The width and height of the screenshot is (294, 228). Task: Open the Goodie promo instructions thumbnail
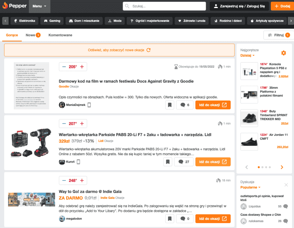(x=32, y=86)
